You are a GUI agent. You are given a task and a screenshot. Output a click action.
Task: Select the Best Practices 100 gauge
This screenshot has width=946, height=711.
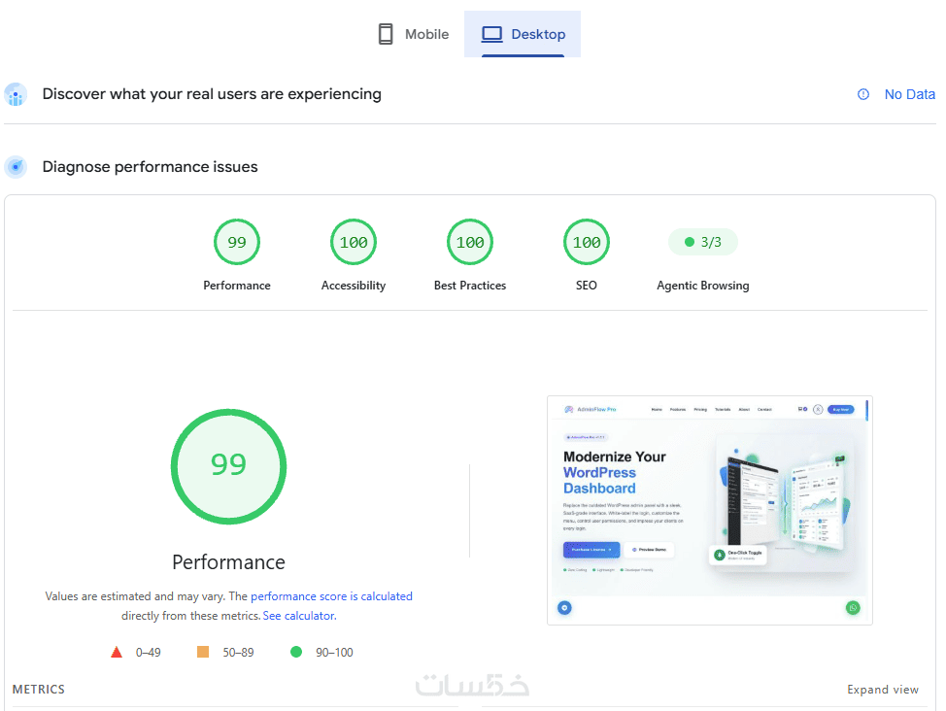(470, 242)
